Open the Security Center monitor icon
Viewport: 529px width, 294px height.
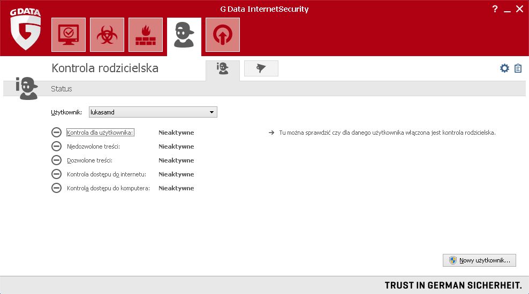(69, 35)
